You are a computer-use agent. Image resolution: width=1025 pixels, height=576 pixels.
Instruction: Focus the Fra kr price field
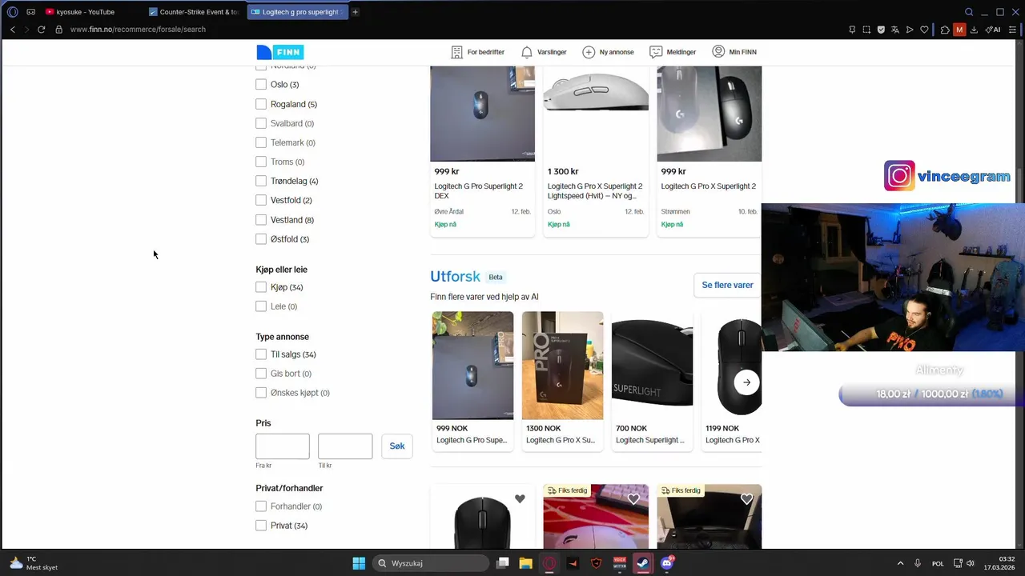[x=283, y=446]
